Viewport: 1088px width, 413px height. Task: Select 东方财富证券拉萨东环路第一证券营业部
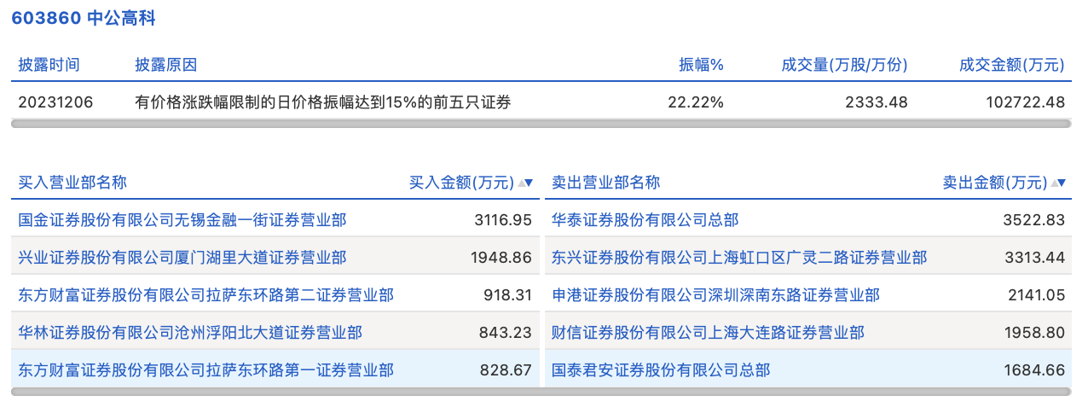[x=205, y=370]
